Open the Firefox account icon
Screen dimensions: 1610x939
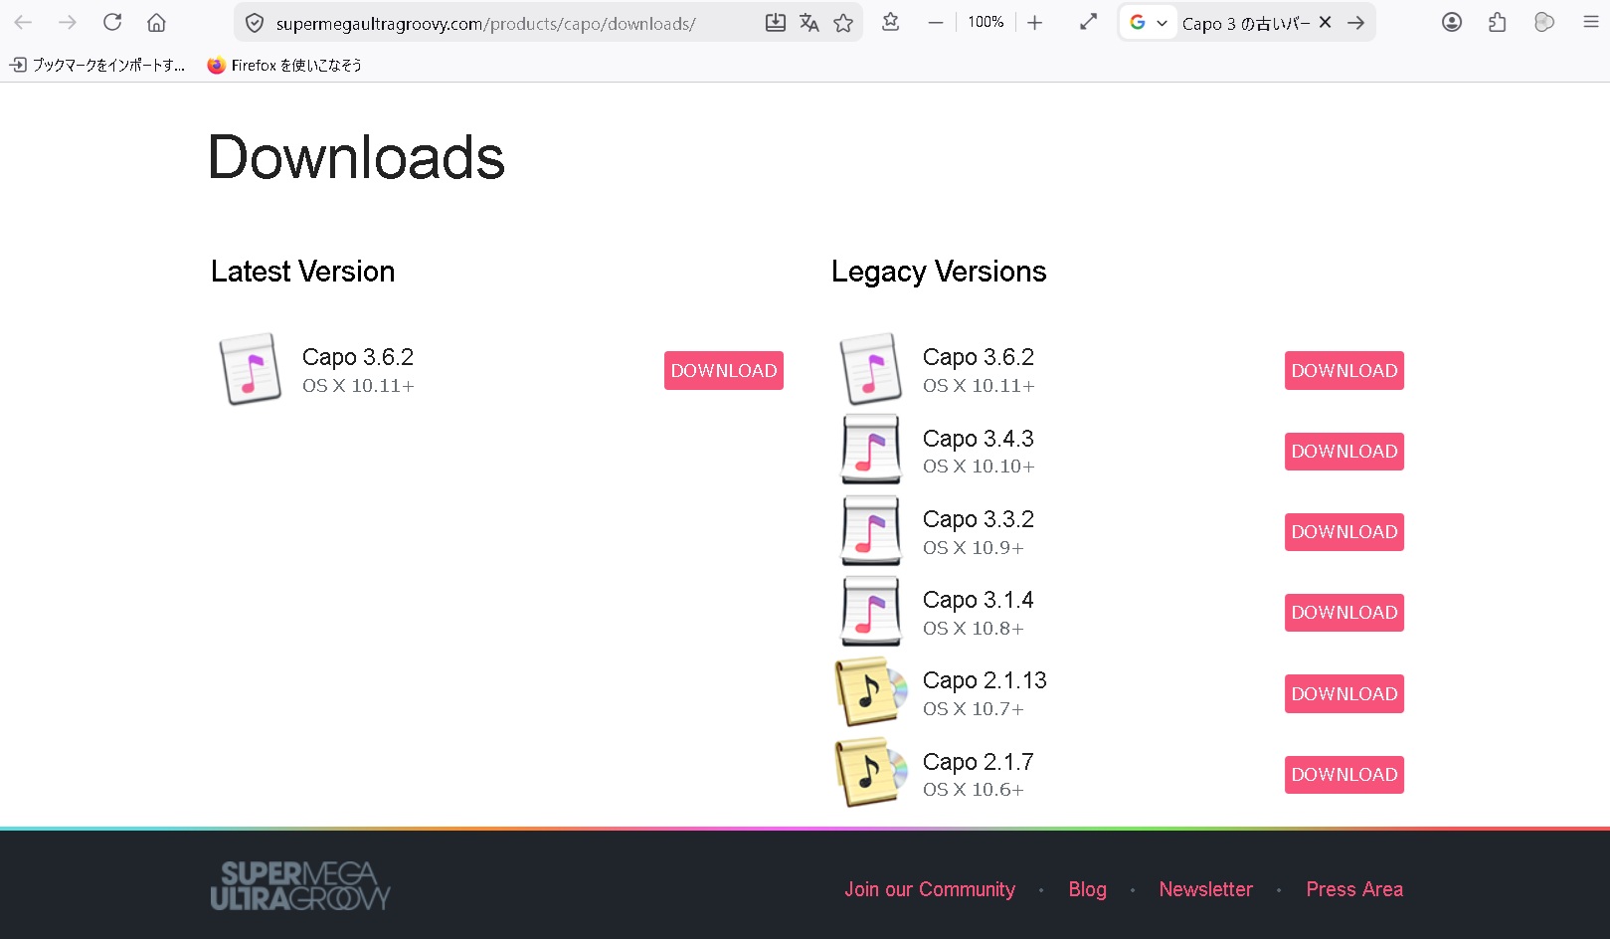tap(1452, 22)
